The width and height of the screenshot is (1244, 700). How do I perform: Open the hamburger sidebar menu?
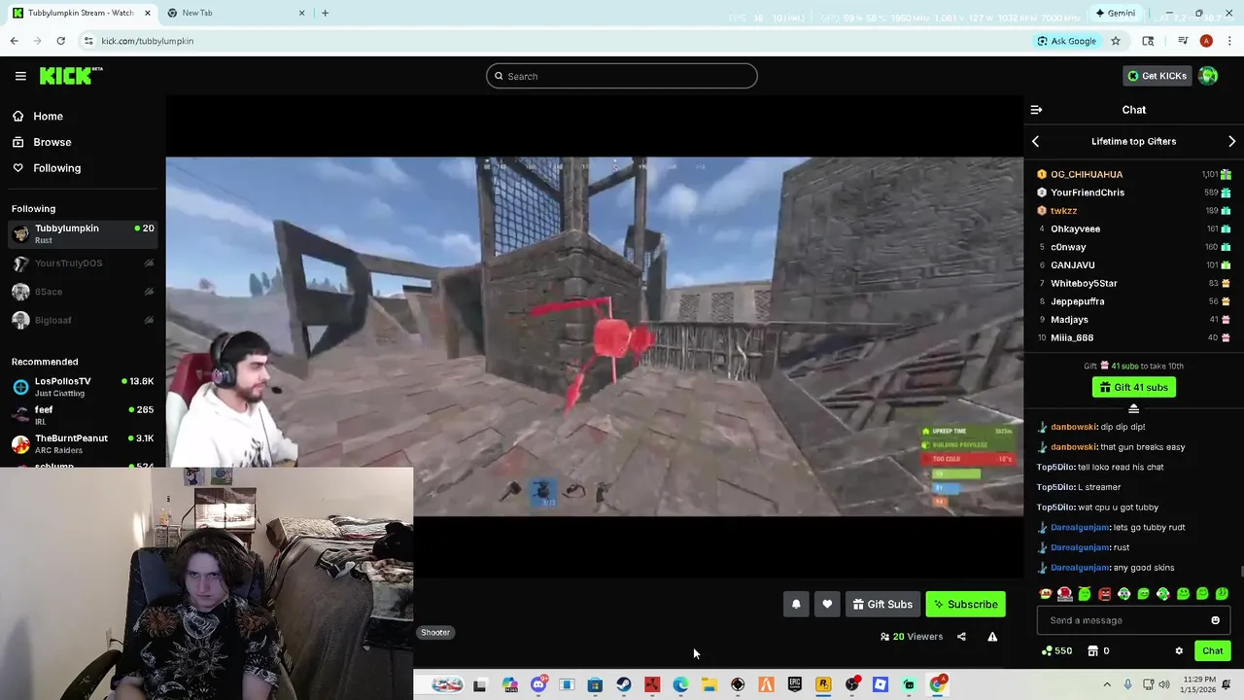coord(20,76)
